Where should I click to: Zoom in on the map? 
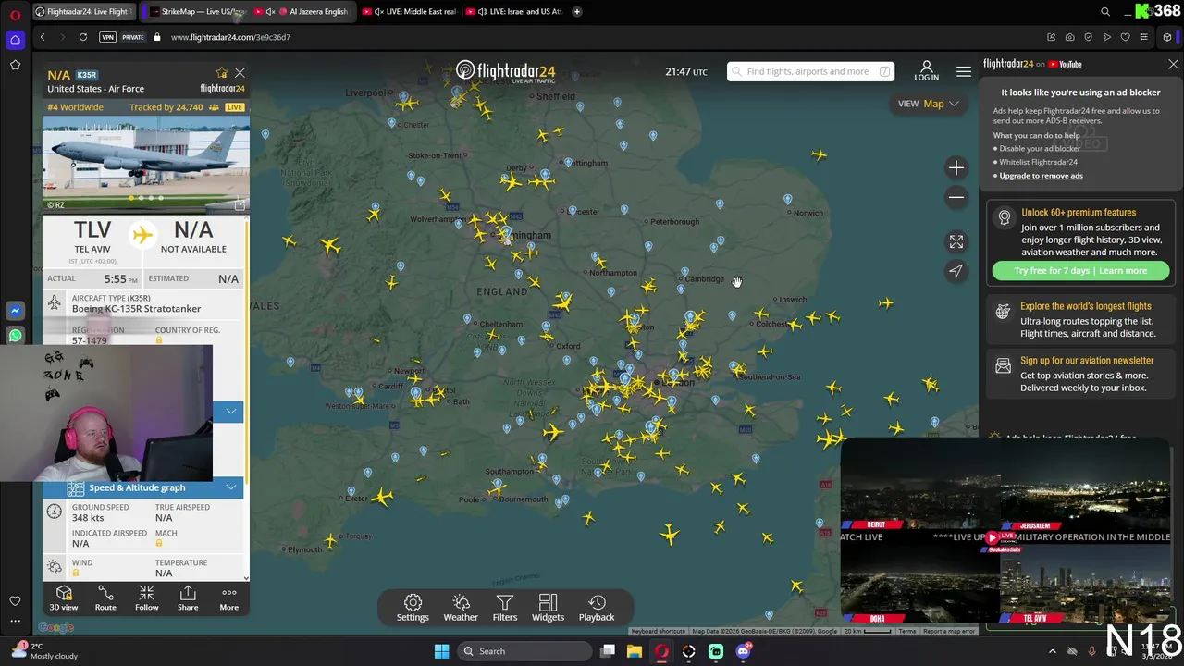pos(956,167)
